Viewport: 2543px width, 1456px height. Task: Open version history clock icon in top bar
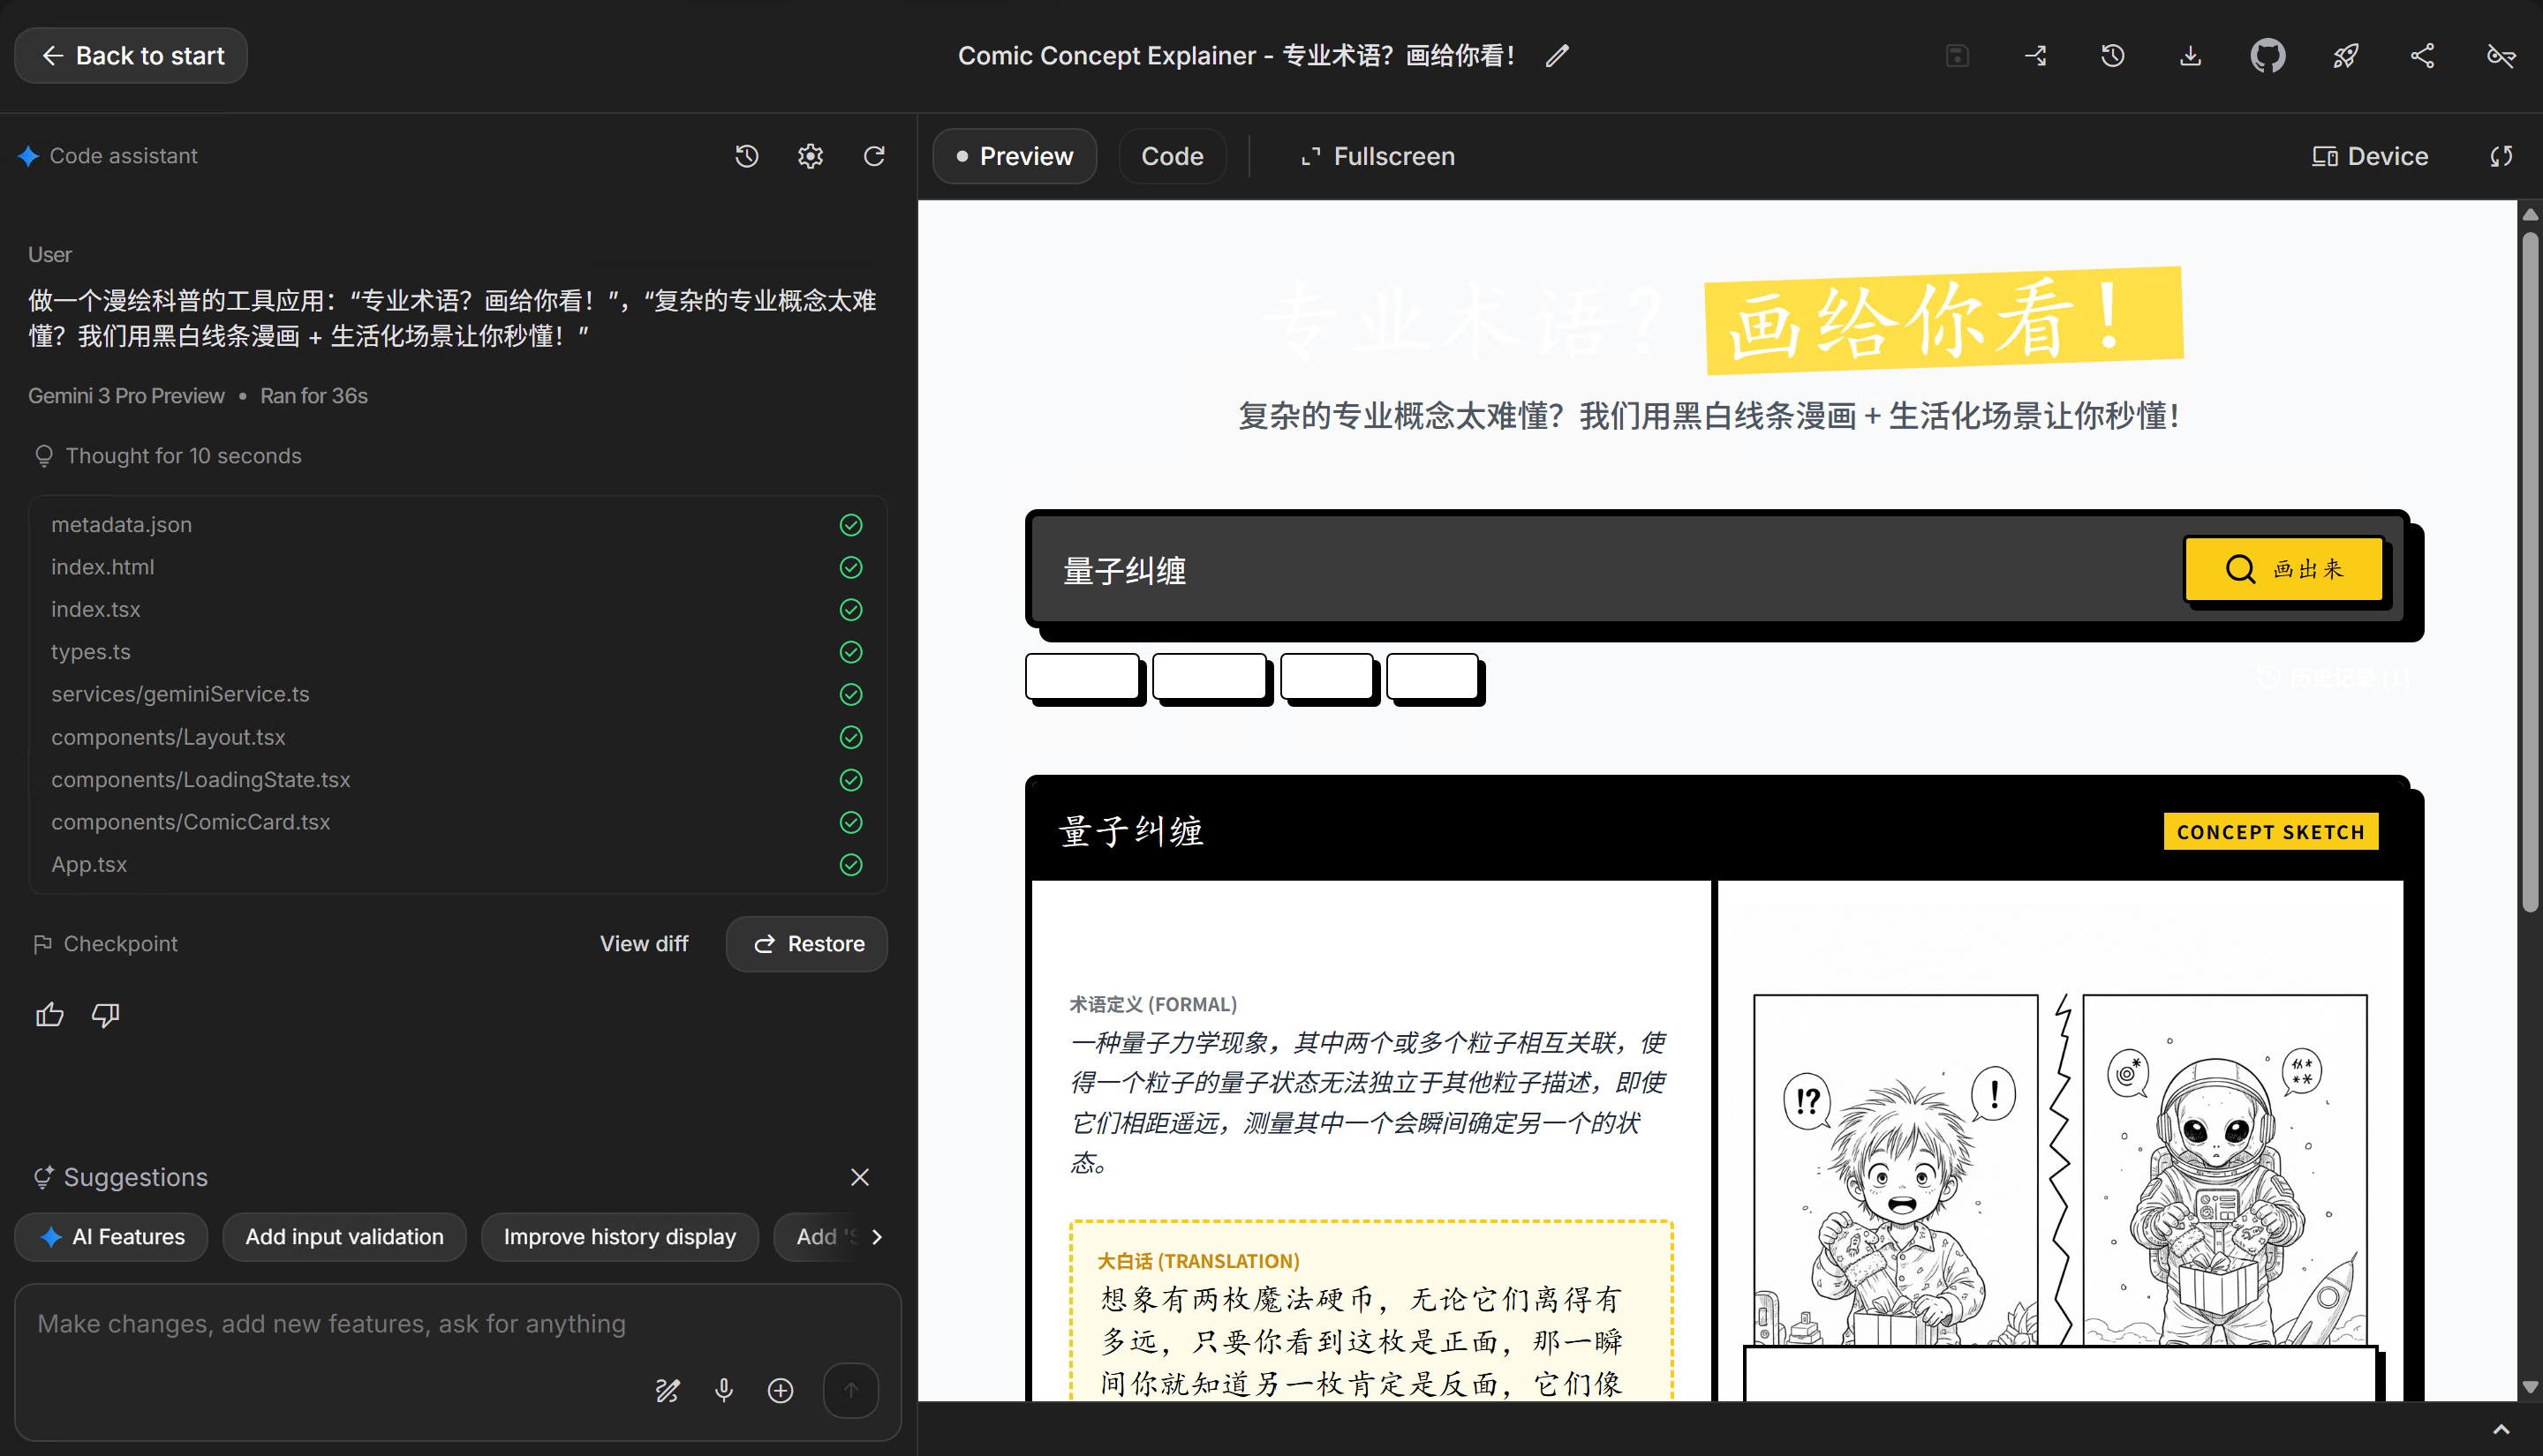click(2112, 56)
